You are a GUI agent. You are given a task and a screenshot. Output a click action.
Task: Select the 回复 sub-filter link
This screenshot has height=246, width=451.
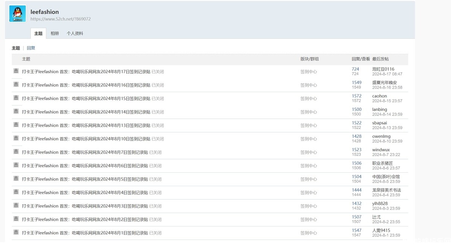click(x=31, y=48)
